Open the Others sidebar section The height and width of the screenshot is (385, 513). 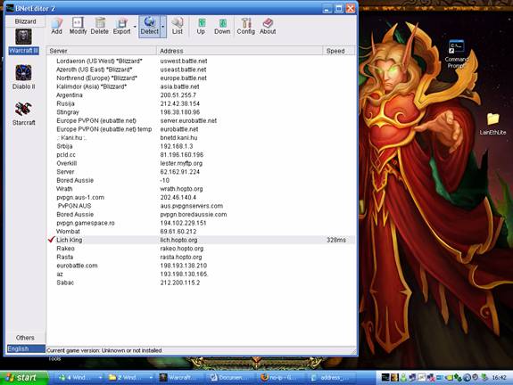pos(25,338)
